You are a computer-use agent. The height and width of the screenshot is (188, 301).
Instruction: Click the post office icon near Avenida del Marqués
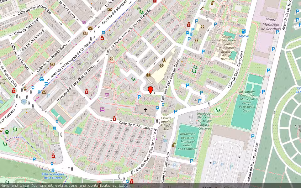pyautogui.click(x=90, y=28)
